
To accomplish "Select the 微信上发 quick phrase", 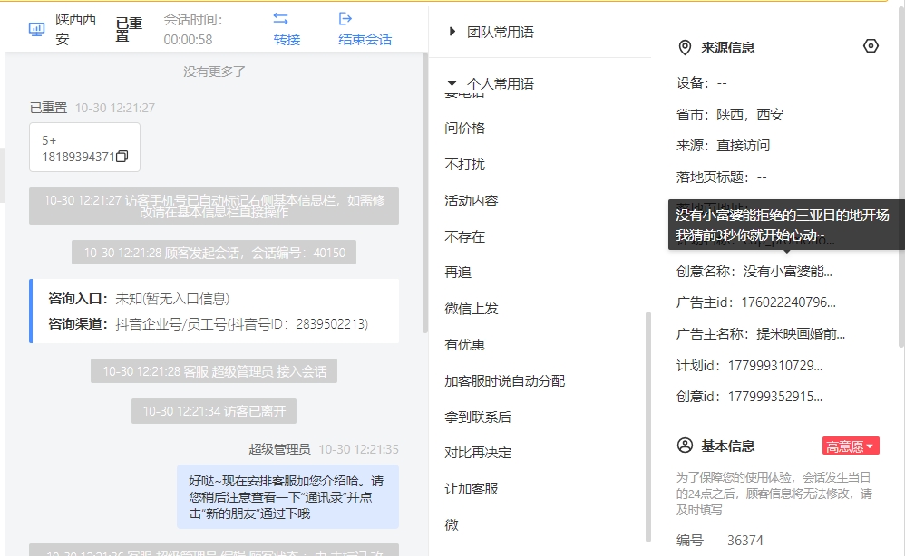I will 471,308.
